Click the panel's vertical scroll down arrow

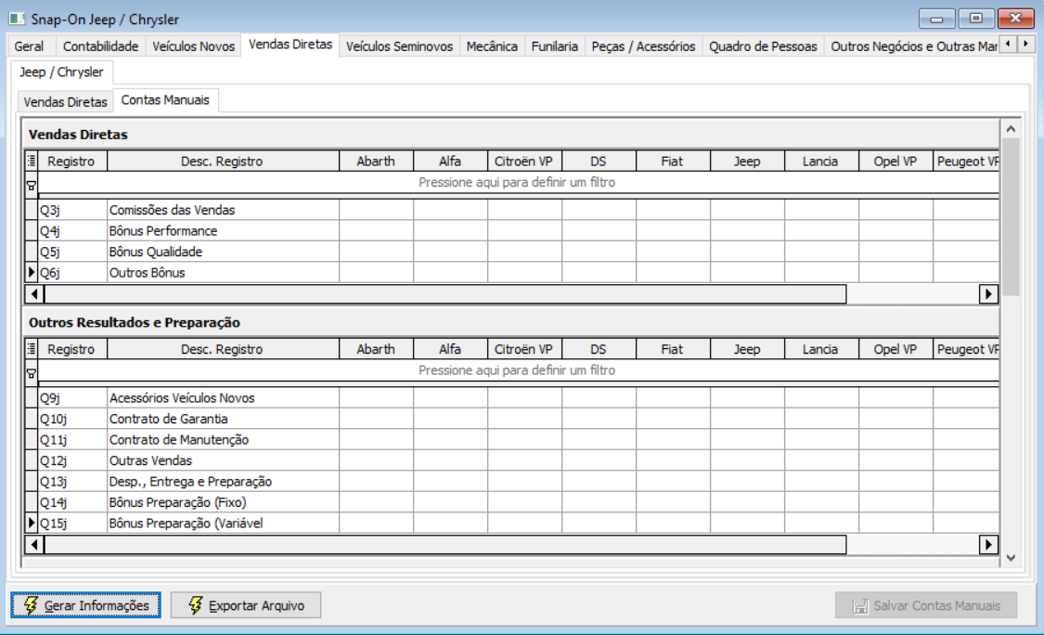point(1011,558)
